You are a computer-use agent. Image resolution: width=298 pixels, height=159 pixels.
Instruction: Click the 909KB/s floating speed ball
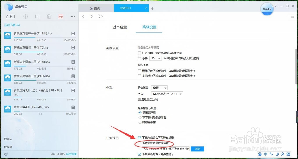267,9
